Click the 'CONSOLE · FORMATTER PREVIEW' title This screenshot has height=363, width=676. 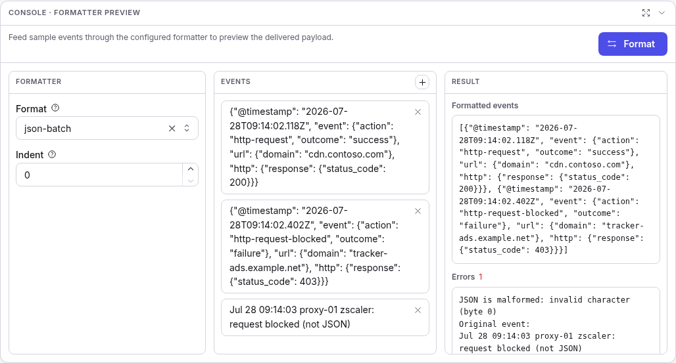coord(74,12)
